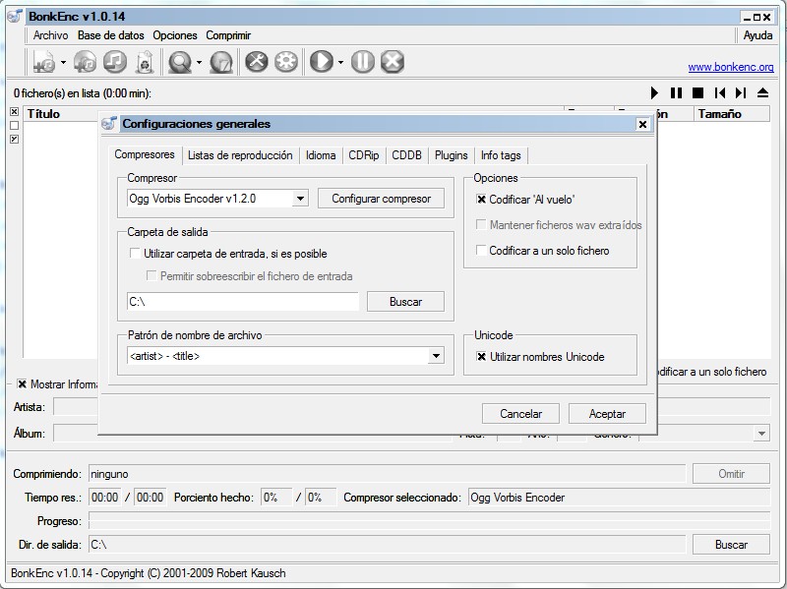Open the Opciones menu

coord(175,35)
